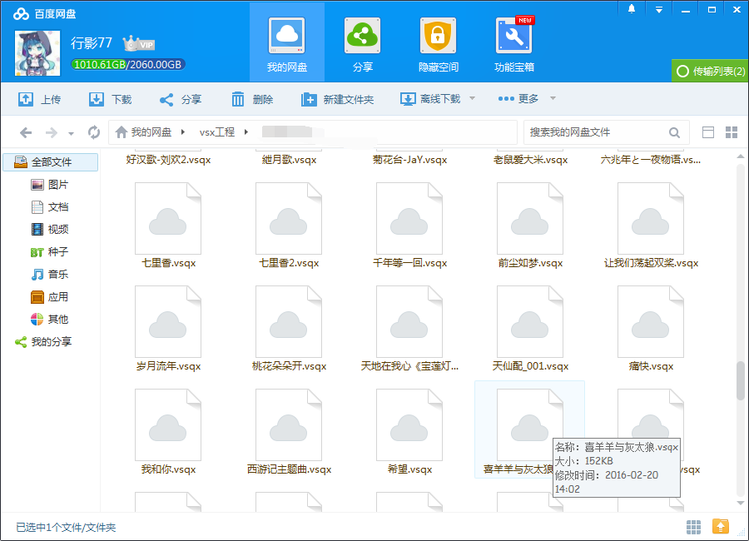Click the 离线下载 button

[x=430, y=99]
